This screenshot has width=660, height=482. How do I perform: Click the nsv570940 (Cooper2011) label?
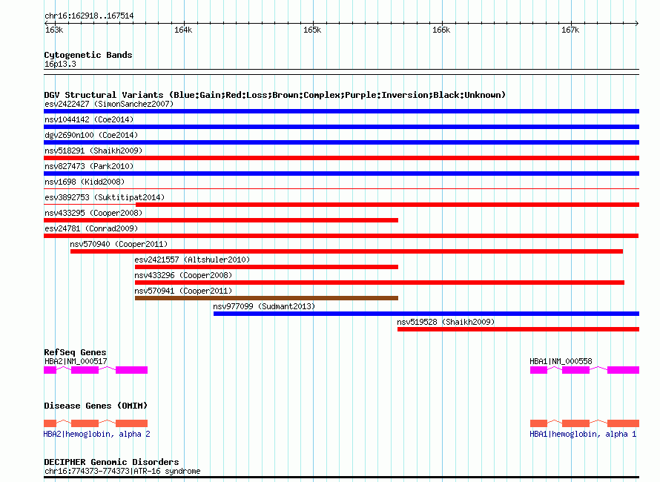(x=119, y=244)
